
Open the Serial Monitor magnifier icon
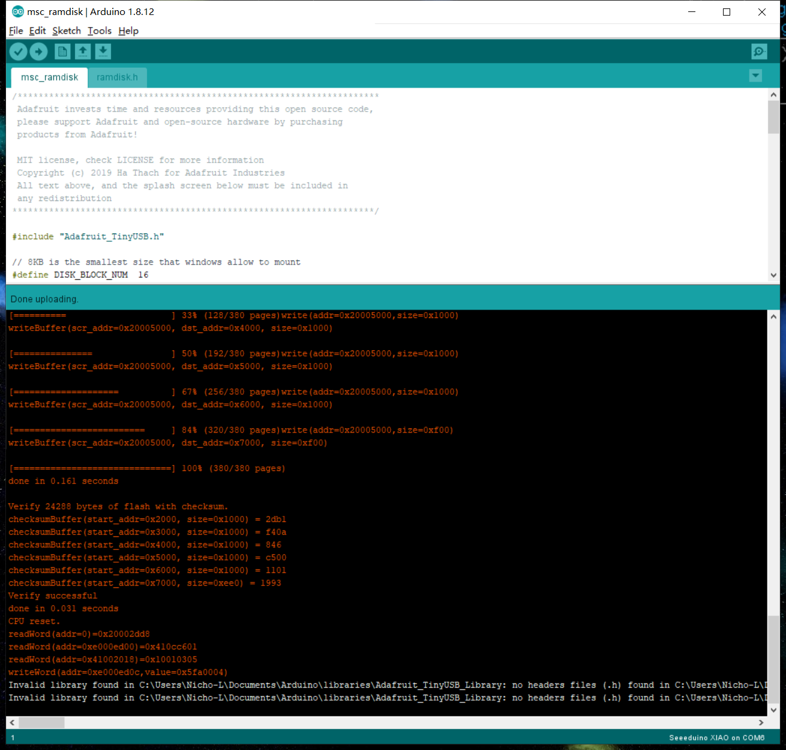pos(759,52)
